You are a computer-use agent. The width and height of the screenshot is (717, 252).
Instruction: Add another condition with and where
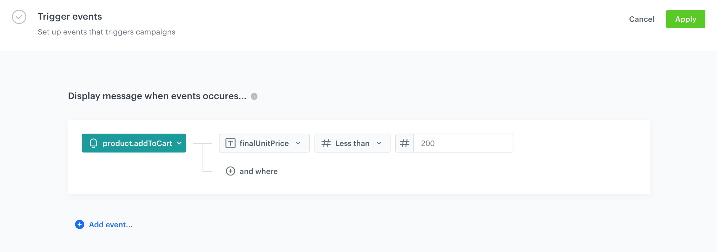[258, 171]
